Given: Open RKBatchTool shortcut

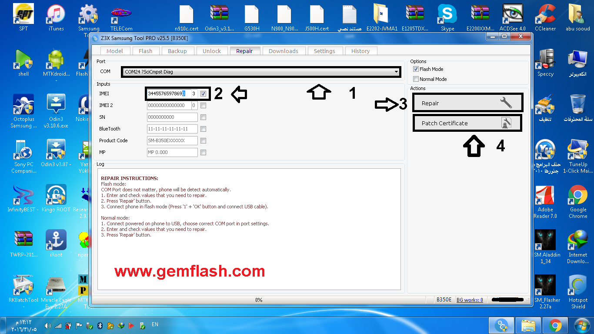Looking at the screenshot, I should (23, 288).
